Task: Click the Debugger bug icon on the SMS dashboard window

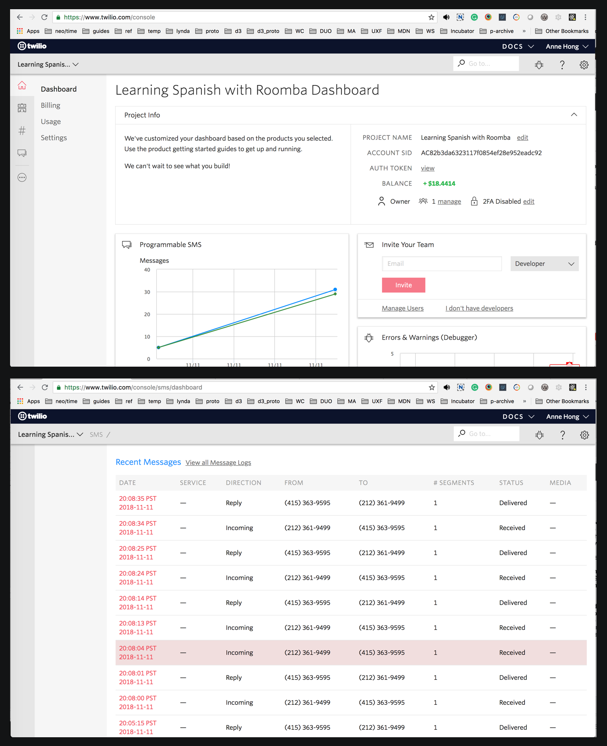Action: coord(540,435)
